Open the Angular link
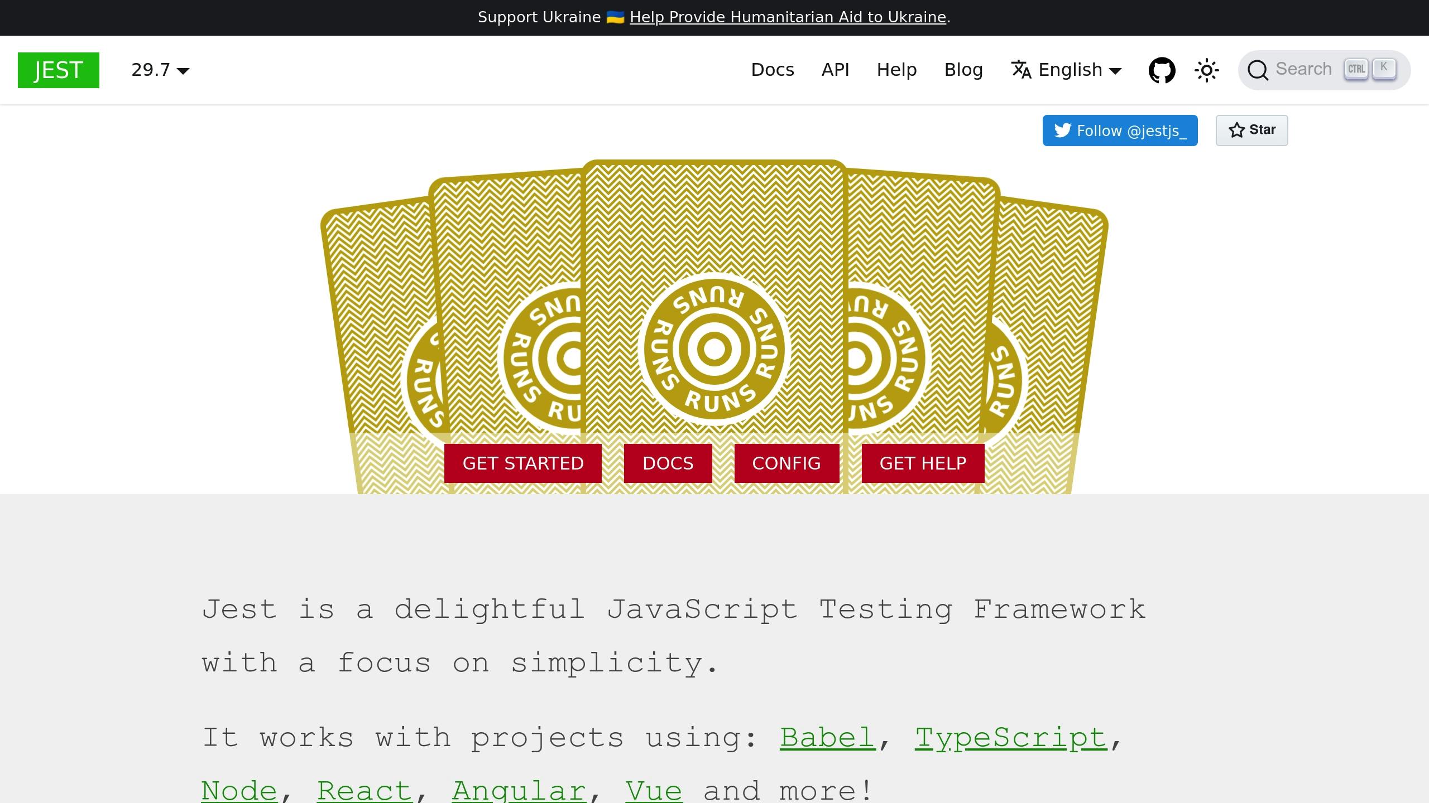This screenshot has width=1429, height=803. point(519,791)
